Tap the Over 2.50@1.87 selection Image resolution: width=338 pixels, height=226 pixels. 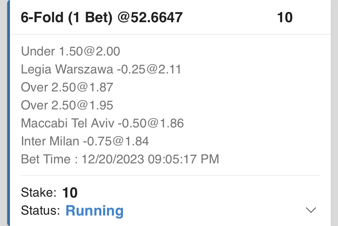(67, 87)
